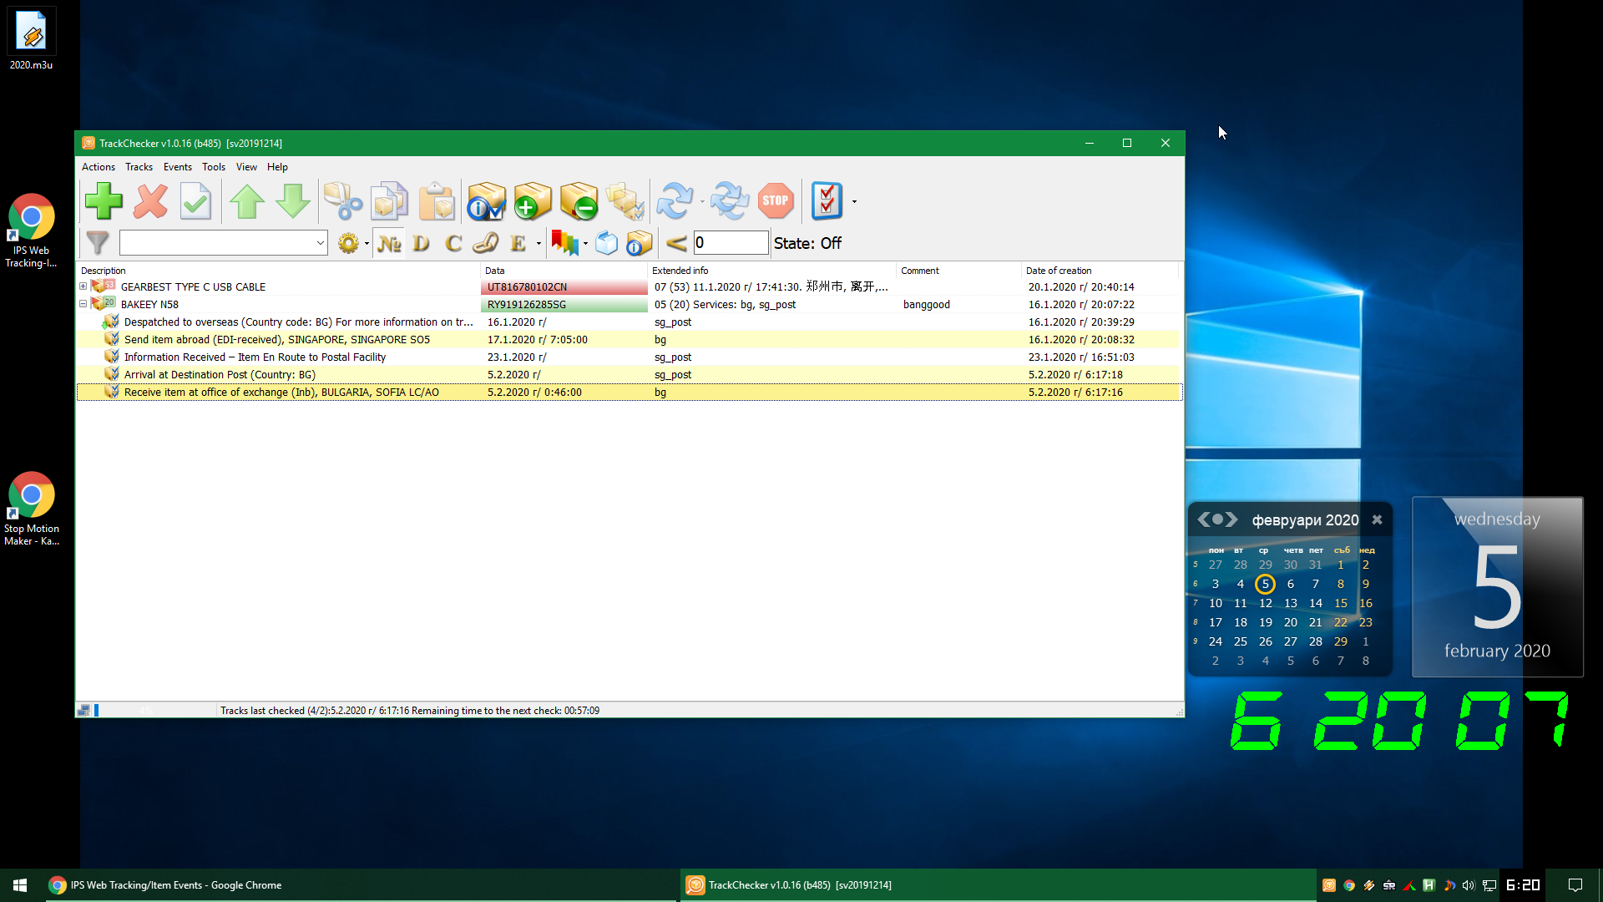The image size is (1603, 902).
Task: Go to next month in calendar widget
Action: tap(1232, 519)
